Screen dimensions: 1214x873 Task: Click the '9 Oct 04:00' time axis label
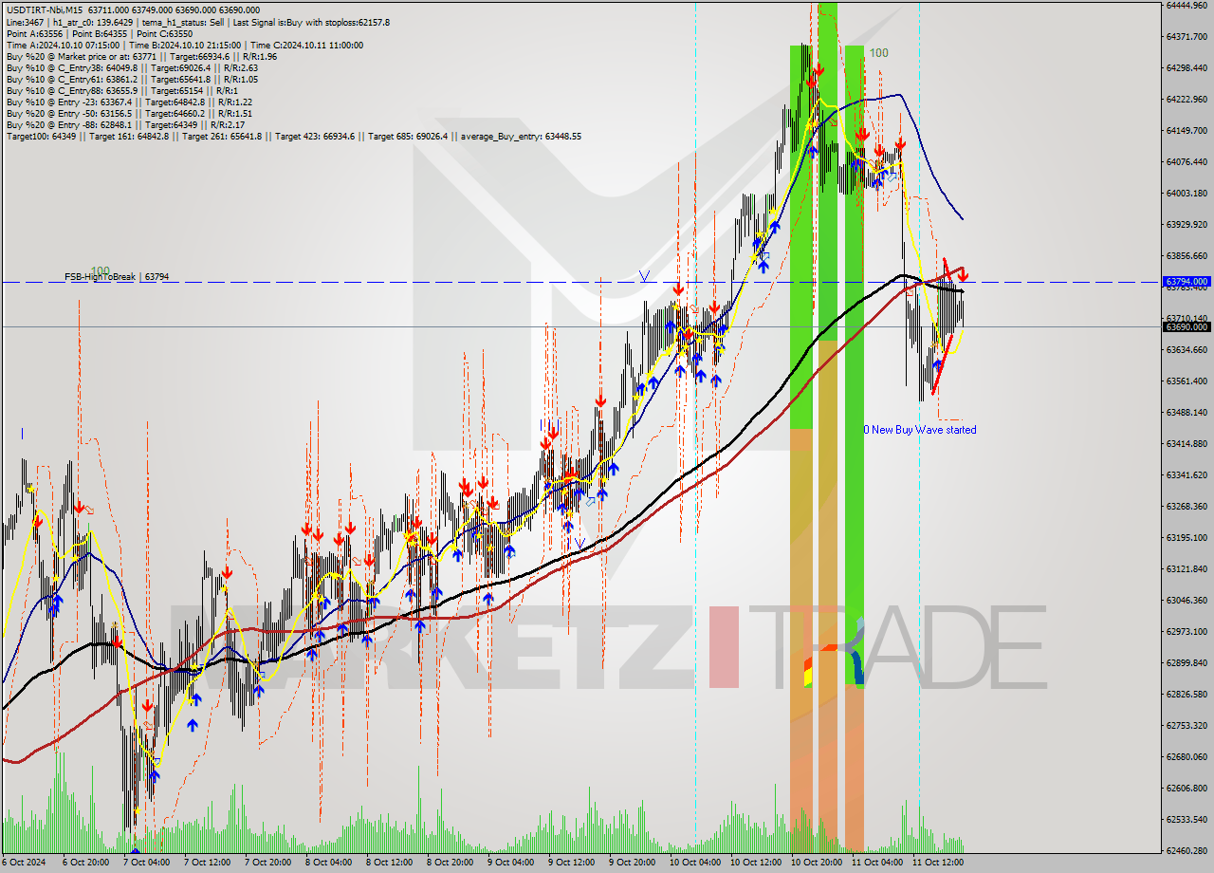tap(511, 863)
